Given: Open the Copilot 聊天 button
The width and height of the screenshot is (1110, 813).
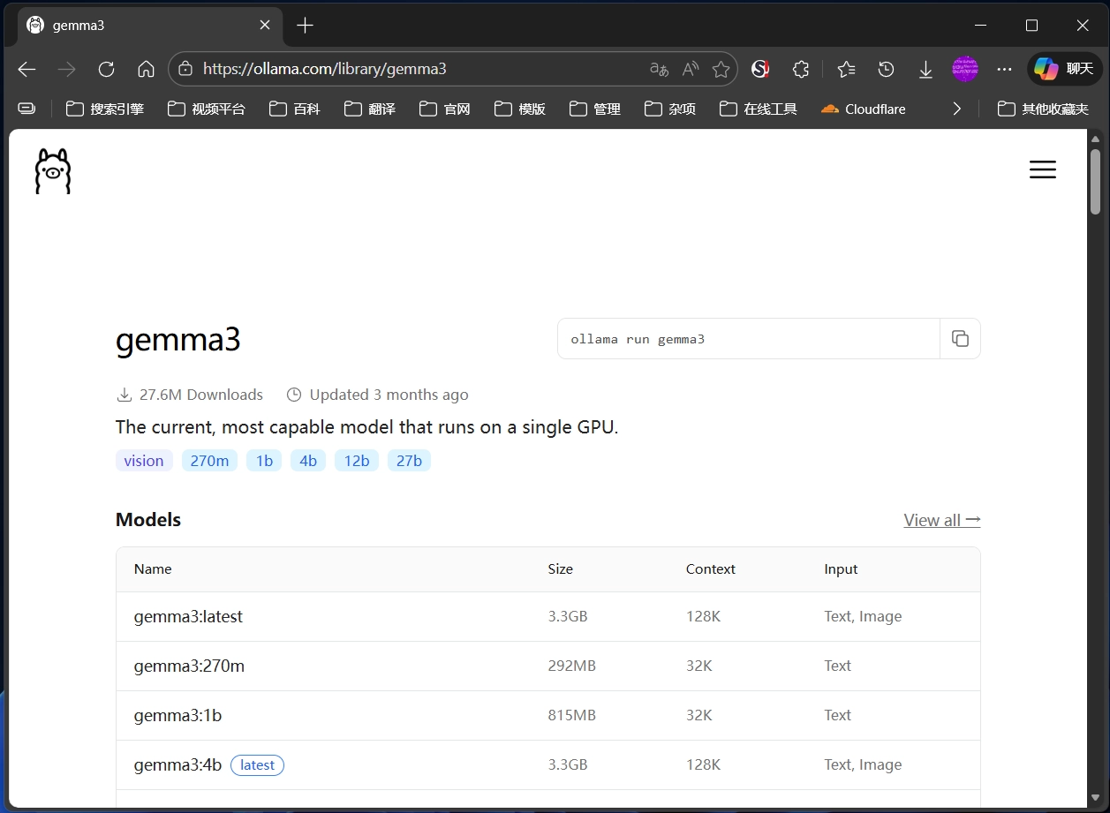Looking at the screenshot, I should tap(1064, 69).
